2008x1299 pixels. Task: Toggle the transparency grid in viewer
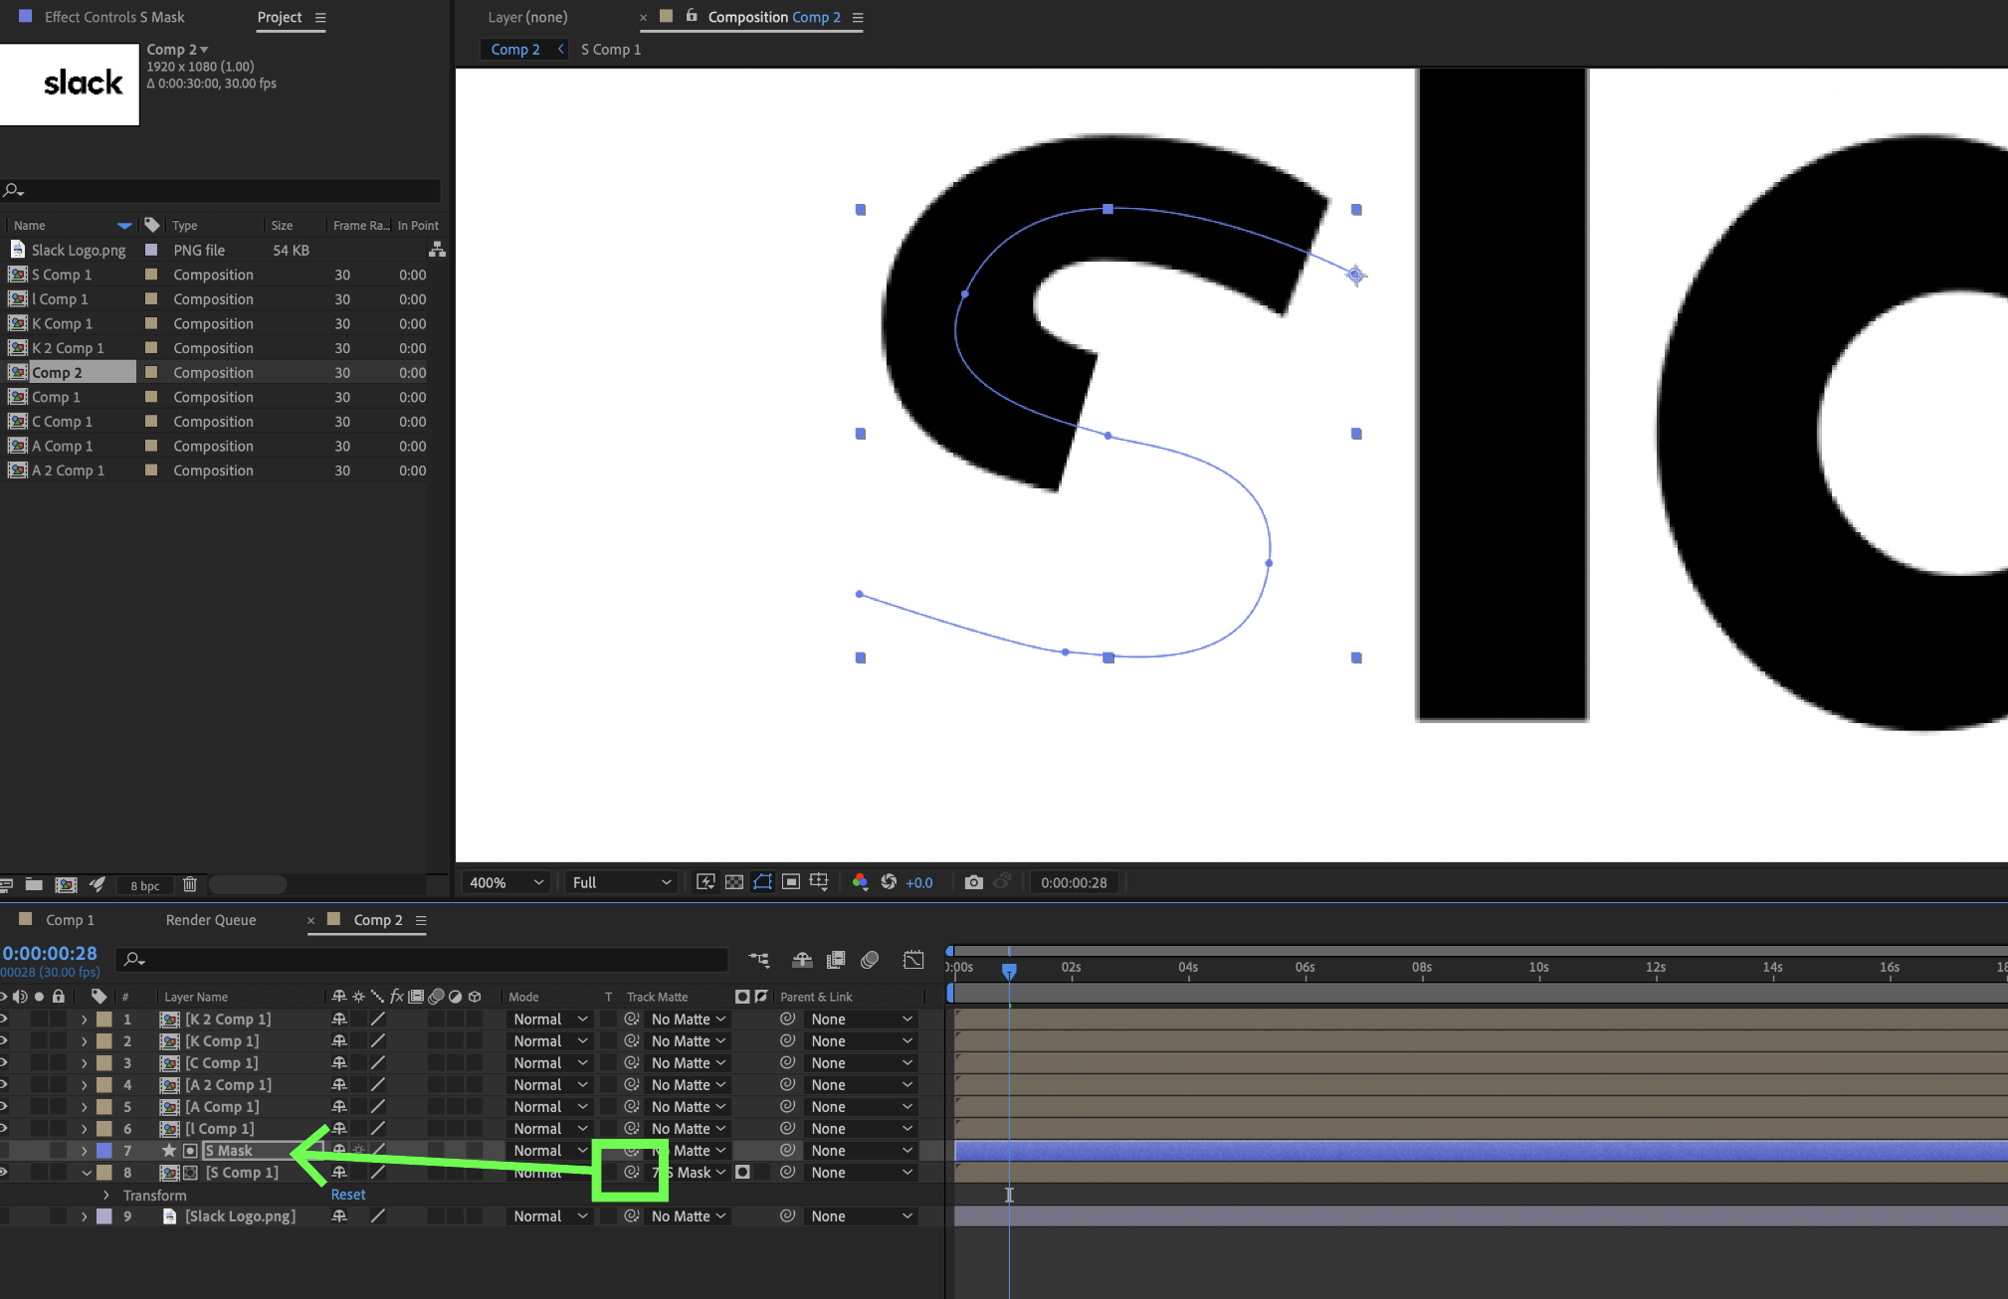click(734, 882)
